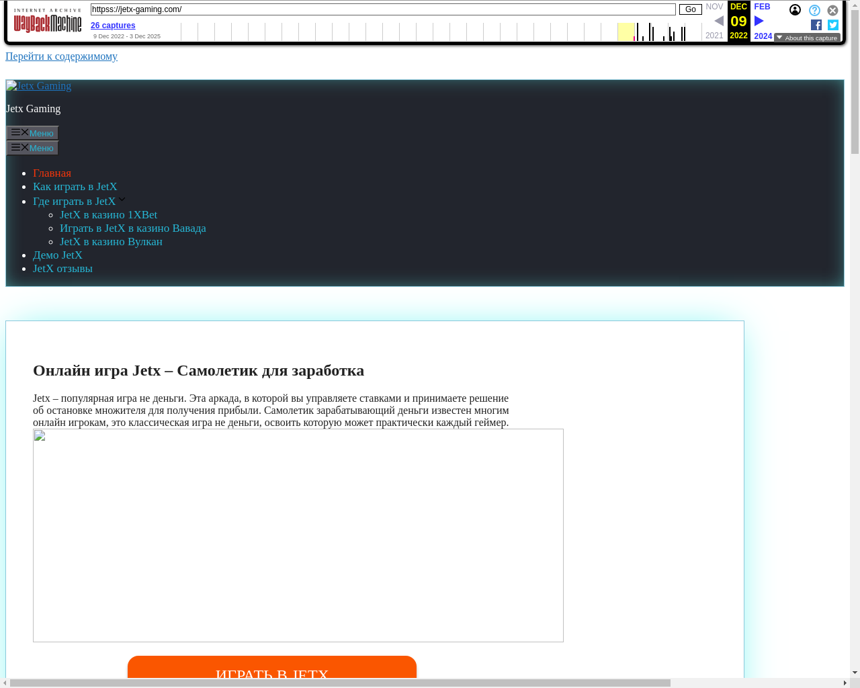Screen dimensions: 860x688
Task: Close the Wayback toolbar
Action: click(x=832, y=11)
